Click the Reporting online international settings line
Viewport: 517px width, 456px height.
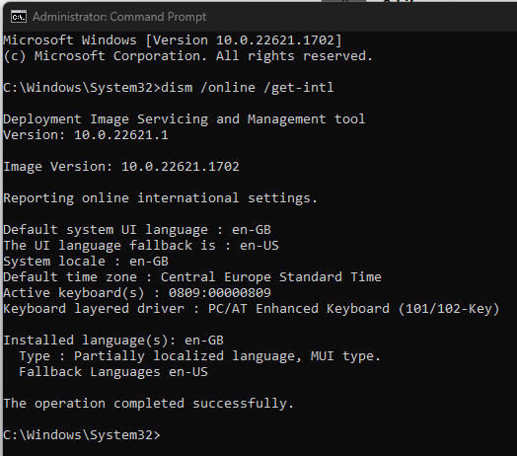[x=160, y=198]
